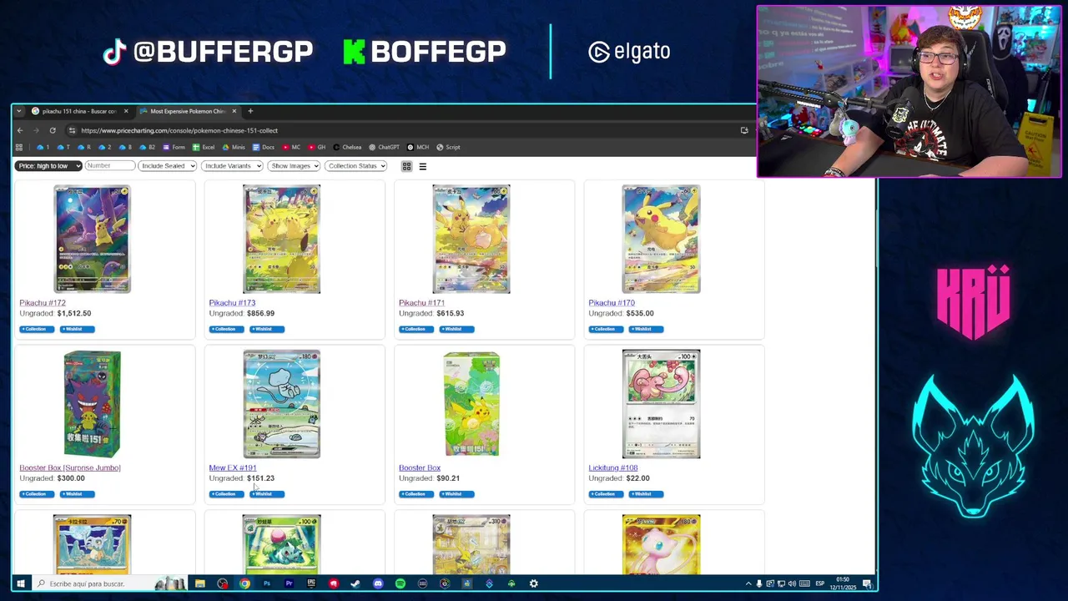Close the Most Expensive Pokemon tab

[x=234, y=111]
